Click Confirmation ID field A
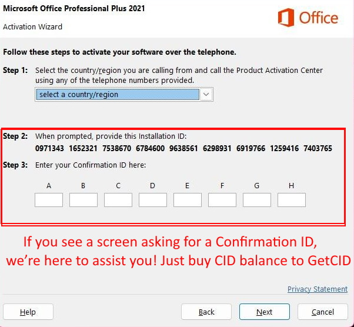The image size is (354, 327). (49, 200)
